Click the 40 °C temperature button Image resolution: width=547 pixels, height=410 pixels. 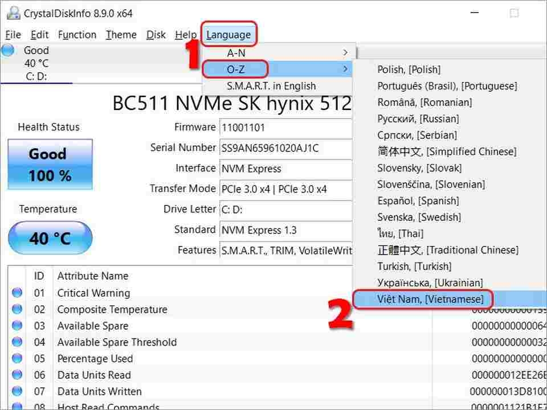50,238
